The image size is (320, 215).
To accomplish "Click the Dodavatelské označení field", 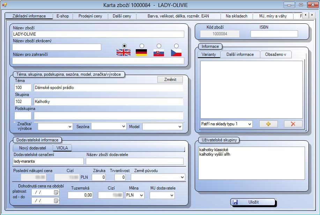I will 48,161.
